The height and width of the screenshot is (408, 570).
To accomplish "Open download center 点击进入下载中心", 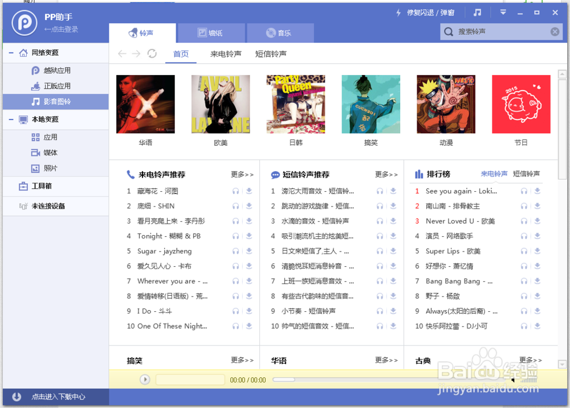I will (x=56, y=397).
